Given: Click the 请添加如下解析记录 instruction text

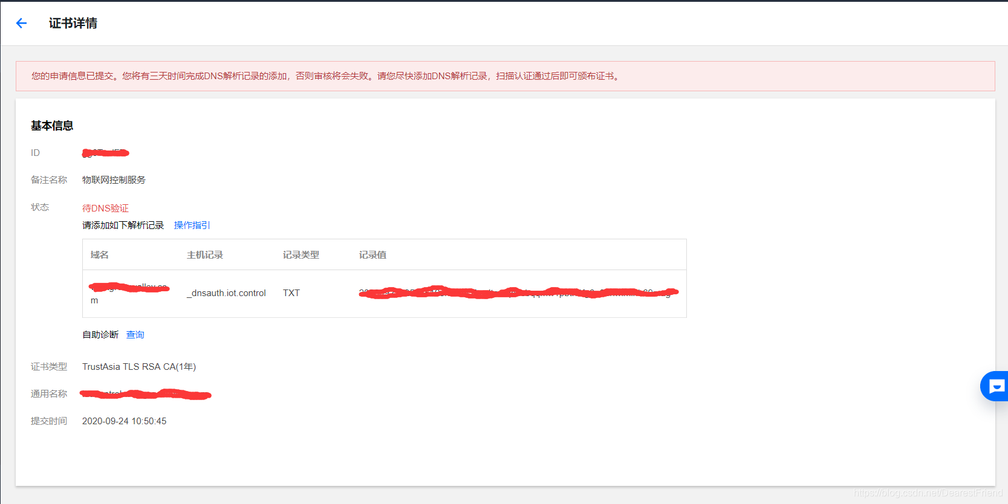Looking at the screenshot, I should point(123,225).
